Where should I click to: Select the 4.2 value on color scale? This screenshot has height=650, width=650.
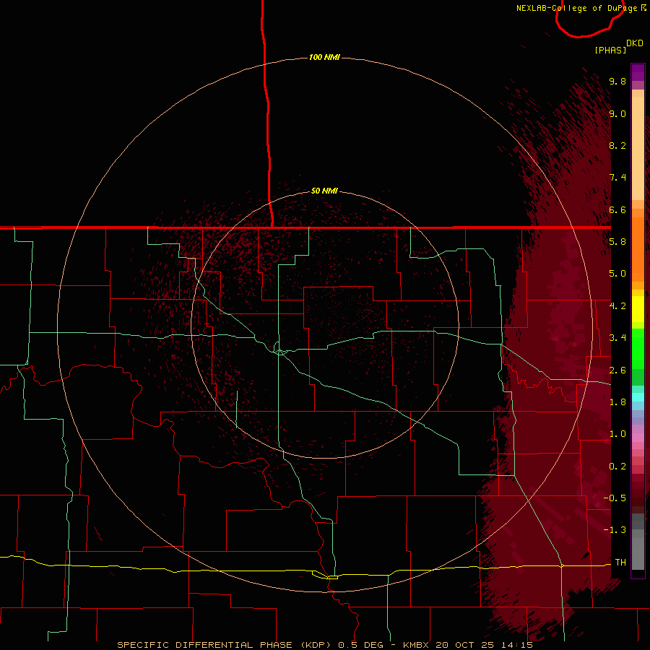pyautogui.click(x=617, y=306)
